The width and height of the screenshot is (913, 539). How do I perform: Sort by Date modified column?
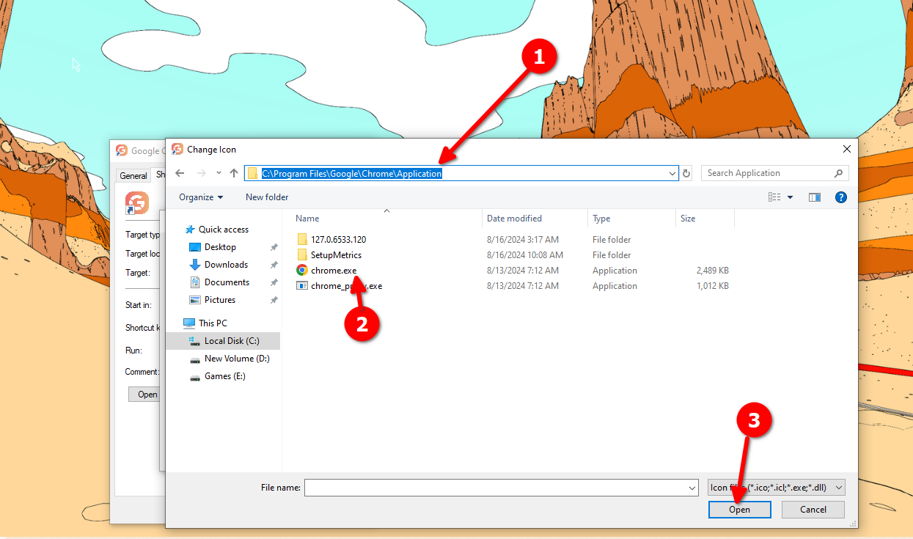click(514, 219)
